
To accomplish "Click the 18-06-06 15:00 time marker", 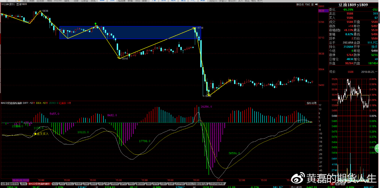I will pos(21,180).
